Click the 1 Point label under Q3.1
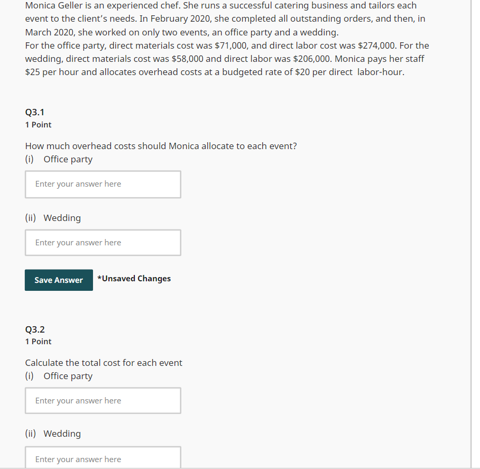This screenshot has width=480, height=469. pos(38,125)
